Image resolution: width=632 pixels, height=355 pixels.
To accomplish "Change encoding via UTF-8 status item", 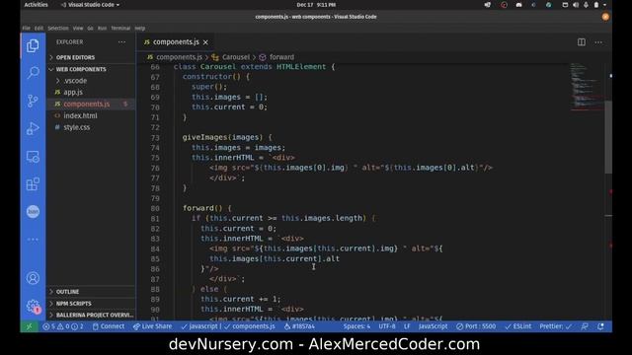I will [x=387, y=326].
